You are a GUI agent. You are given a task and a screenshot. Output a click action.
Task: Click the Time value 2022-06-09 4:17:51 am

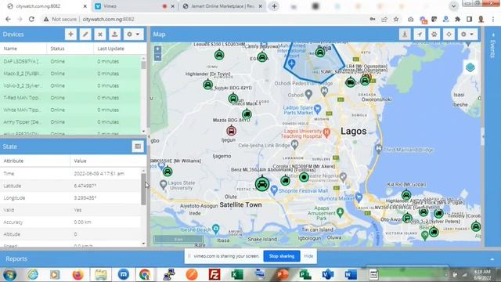pos(99,174)
